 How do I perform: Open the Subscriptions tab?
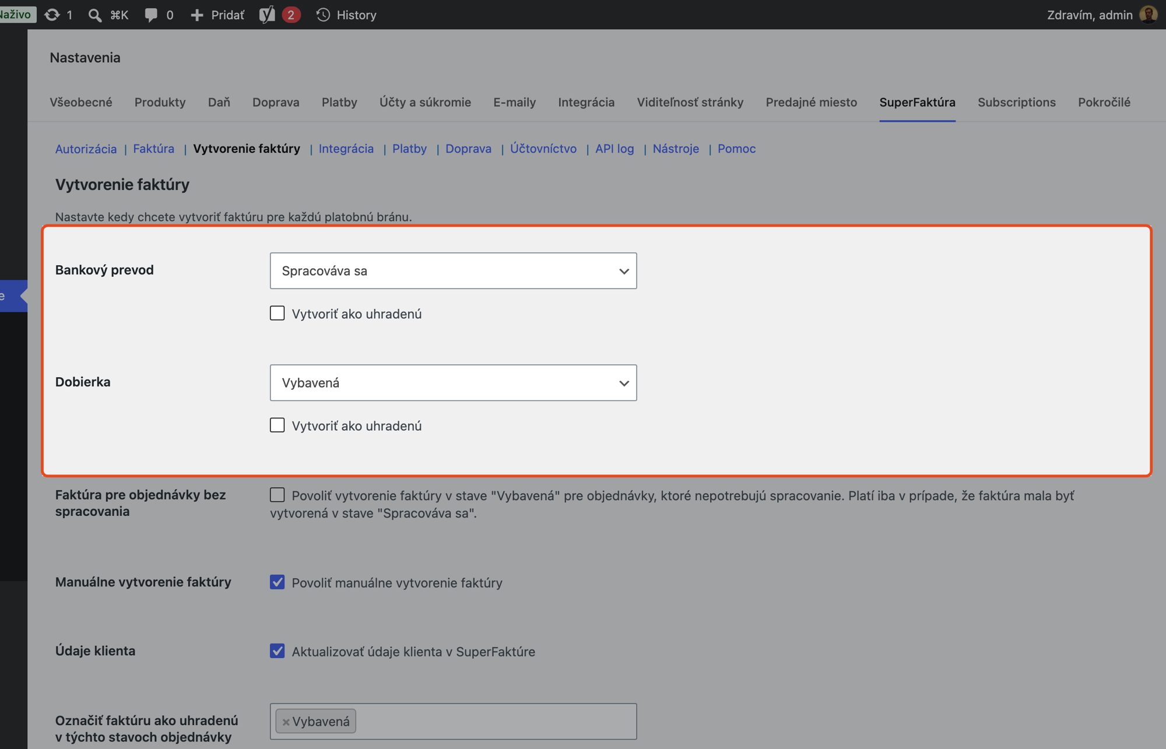[x=1016, y=102]
